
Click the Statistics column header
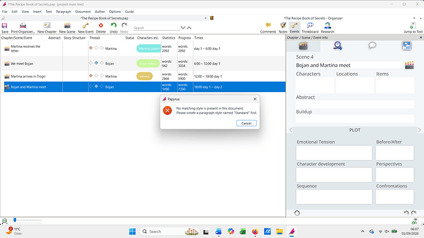[x=169, y=38]
